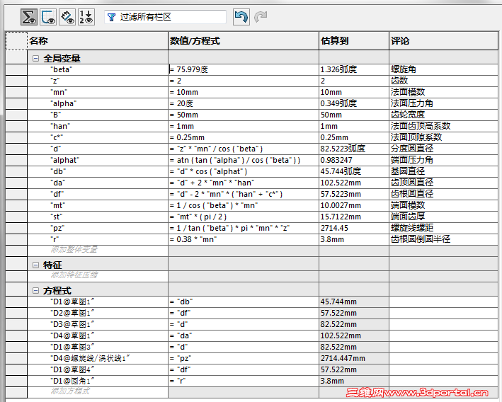Click the 齿数 comment cell
The image size is (502, 402).
(x=443, y=81)
